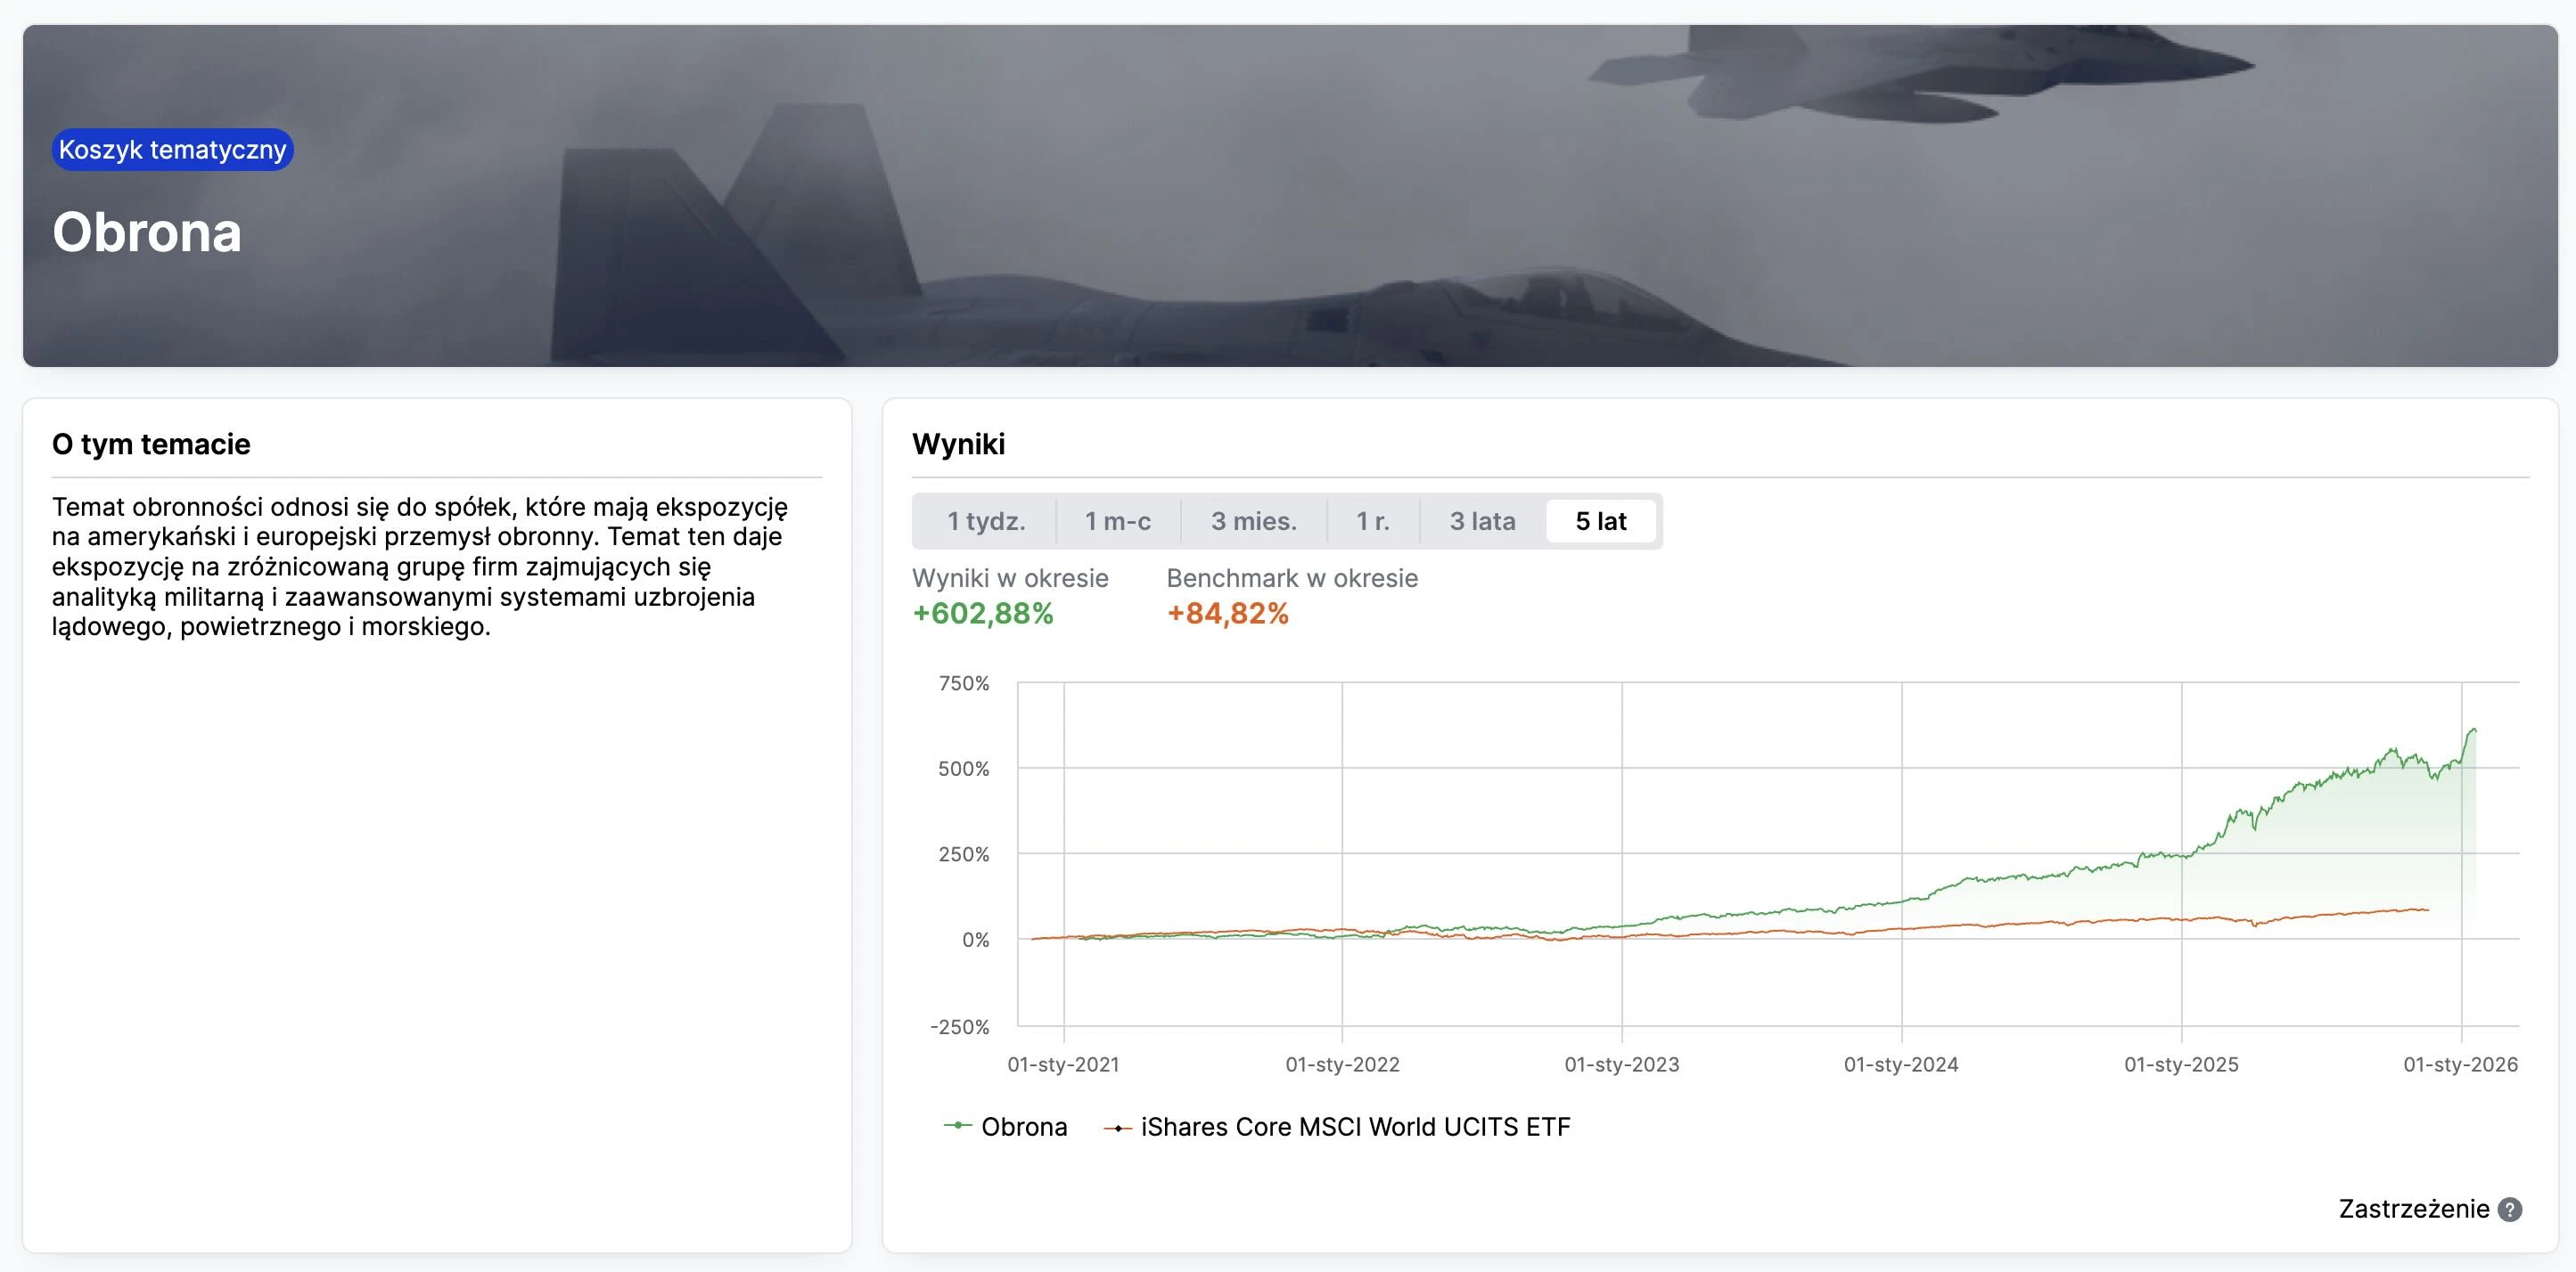Viewport: 2576px width, 1272px height.
Task: Open the Zastrzeżenie disclaimer link
Action: (x=2413, y=1209)
